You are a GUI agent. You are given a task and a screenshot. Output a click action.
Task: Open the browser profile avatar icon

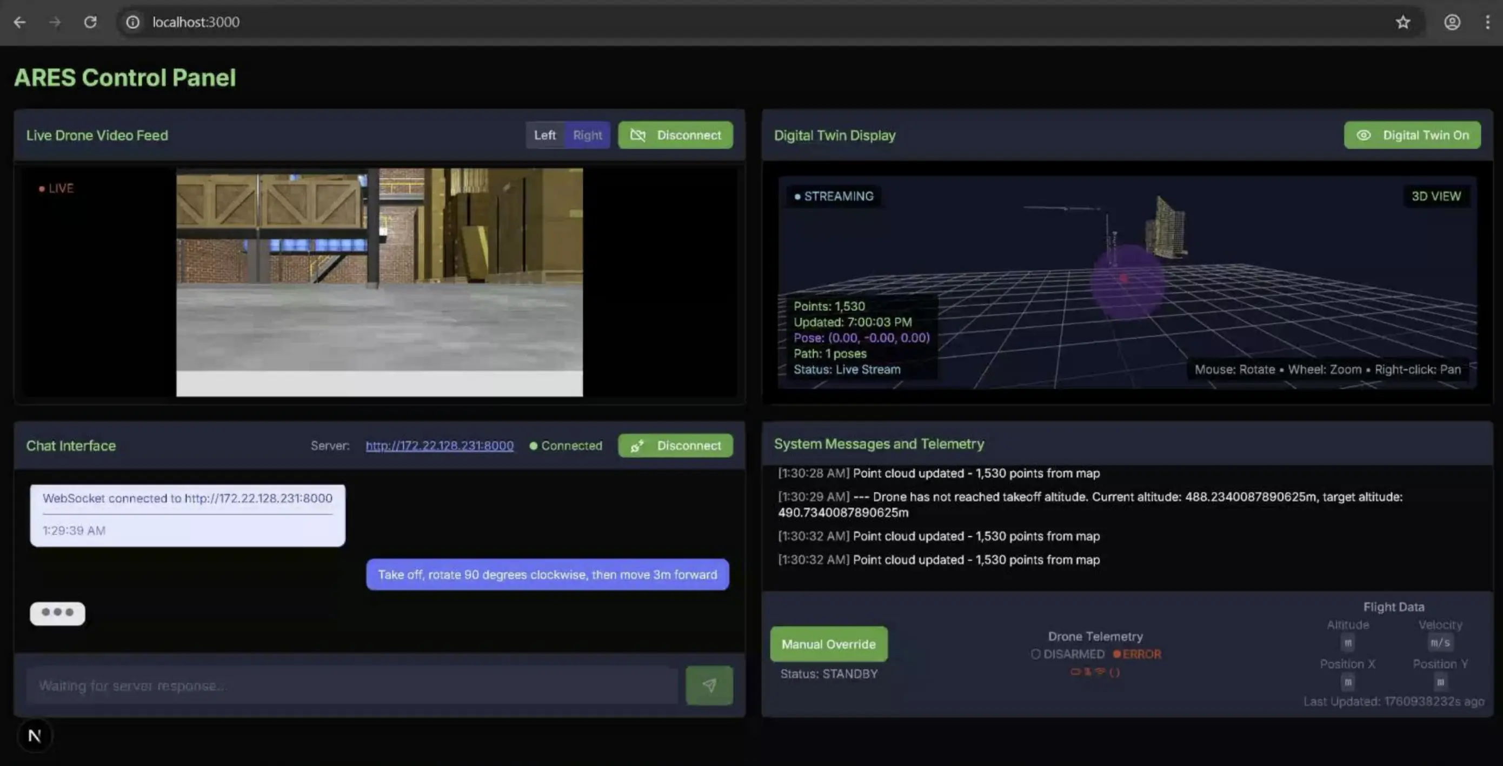pos(1452,22)
